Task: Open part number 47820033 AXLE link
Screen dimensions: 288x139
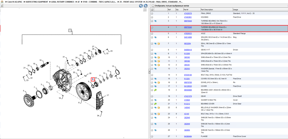Action: [188, 34]
